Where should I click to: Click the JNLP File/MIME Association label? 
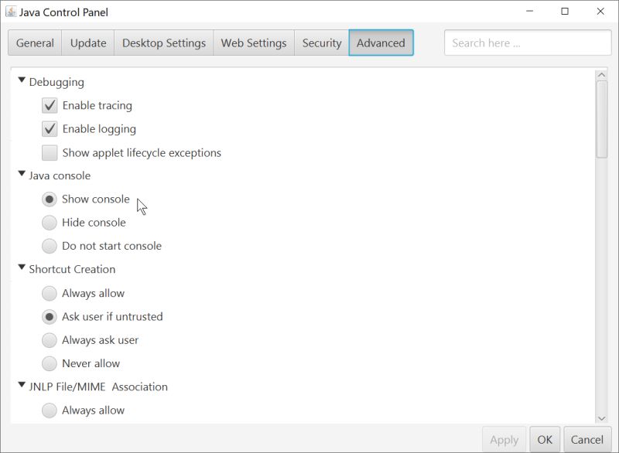point(98,387)
